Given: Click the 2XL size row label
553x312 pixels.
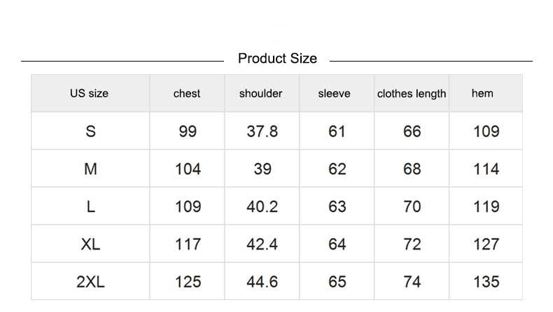Looking at the screenshot, I should point(90,283).
